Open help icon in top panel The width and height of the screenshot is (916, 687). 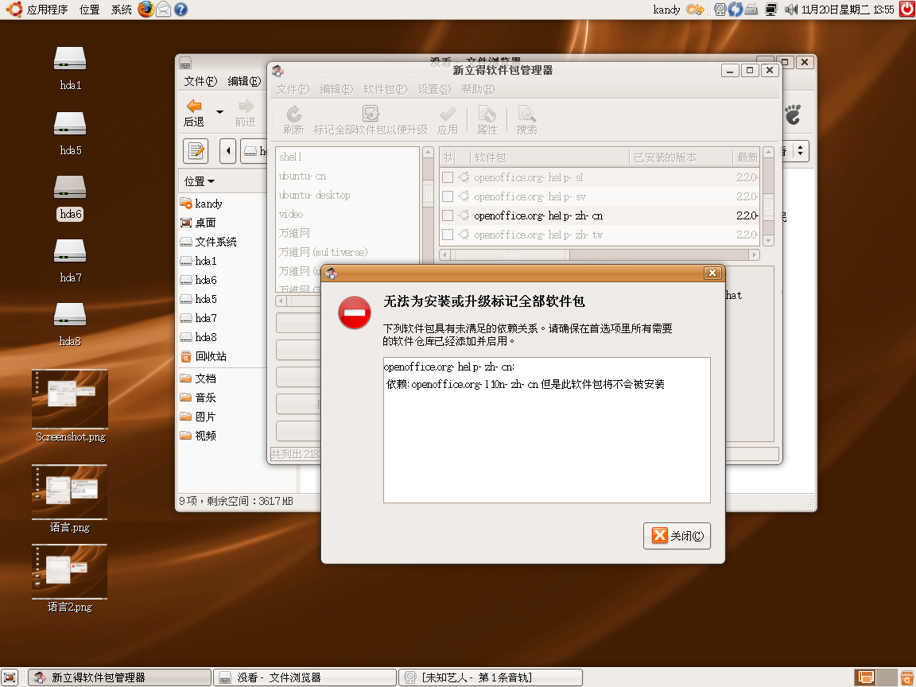coord(181,10)
